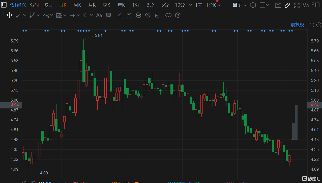Click the last blue diamond event marker
Viewport: 322px width, 183px height.
pyautogui.click(x=292, y=31)
